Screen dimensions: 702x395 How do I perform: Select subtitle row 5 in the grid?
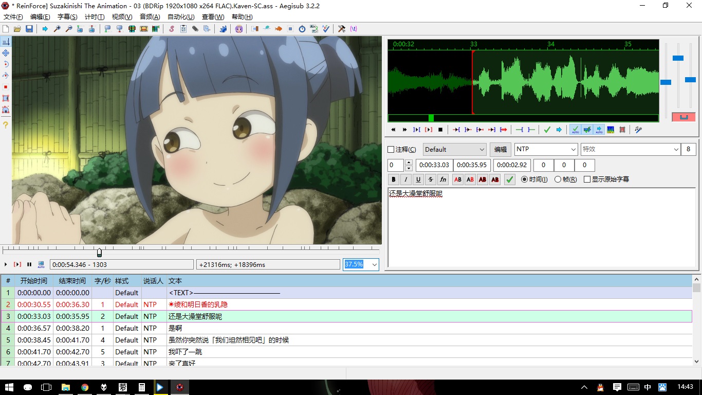[346, 340]
